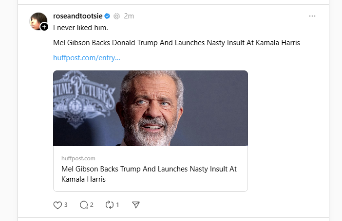This screenshot has height=221, width=342.
Task: Like the post with the heart icon
Action: click(57, 205)
